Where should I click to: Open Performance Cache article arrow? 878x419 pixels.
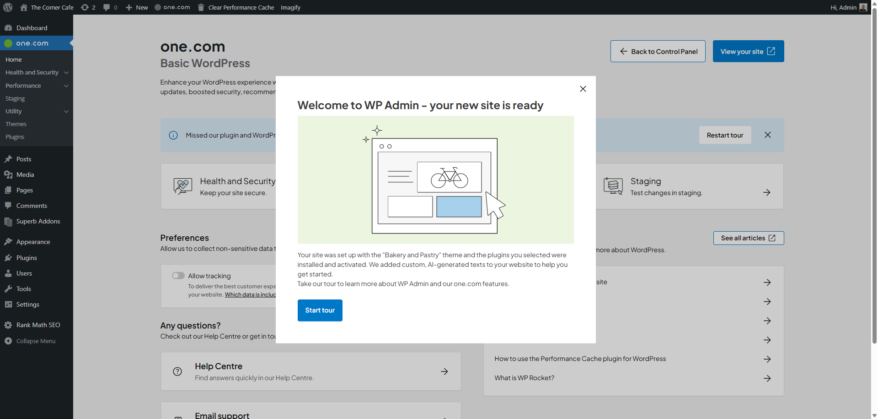[x=767, y=359]
